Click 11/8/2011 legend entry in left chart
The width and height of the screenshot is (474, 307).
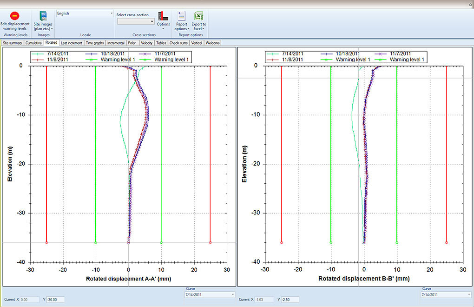point(57,60)
